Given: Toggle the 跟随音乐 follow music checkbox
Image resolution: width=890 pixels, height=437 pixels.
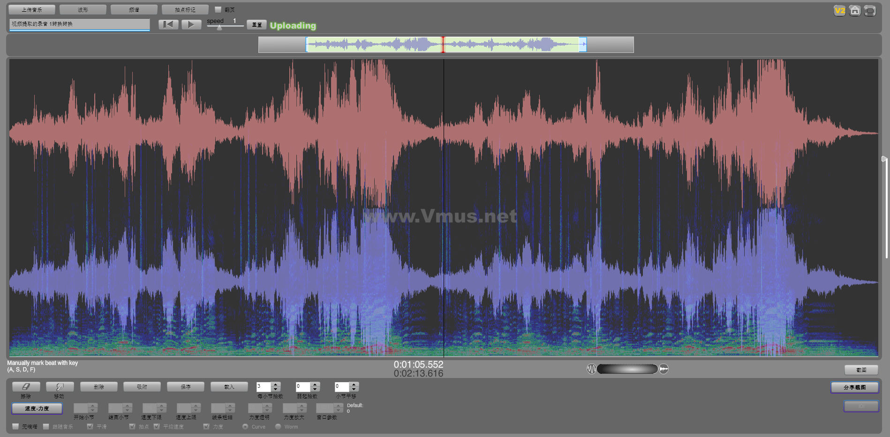Looking at the screenshot, I should [46, 426].
